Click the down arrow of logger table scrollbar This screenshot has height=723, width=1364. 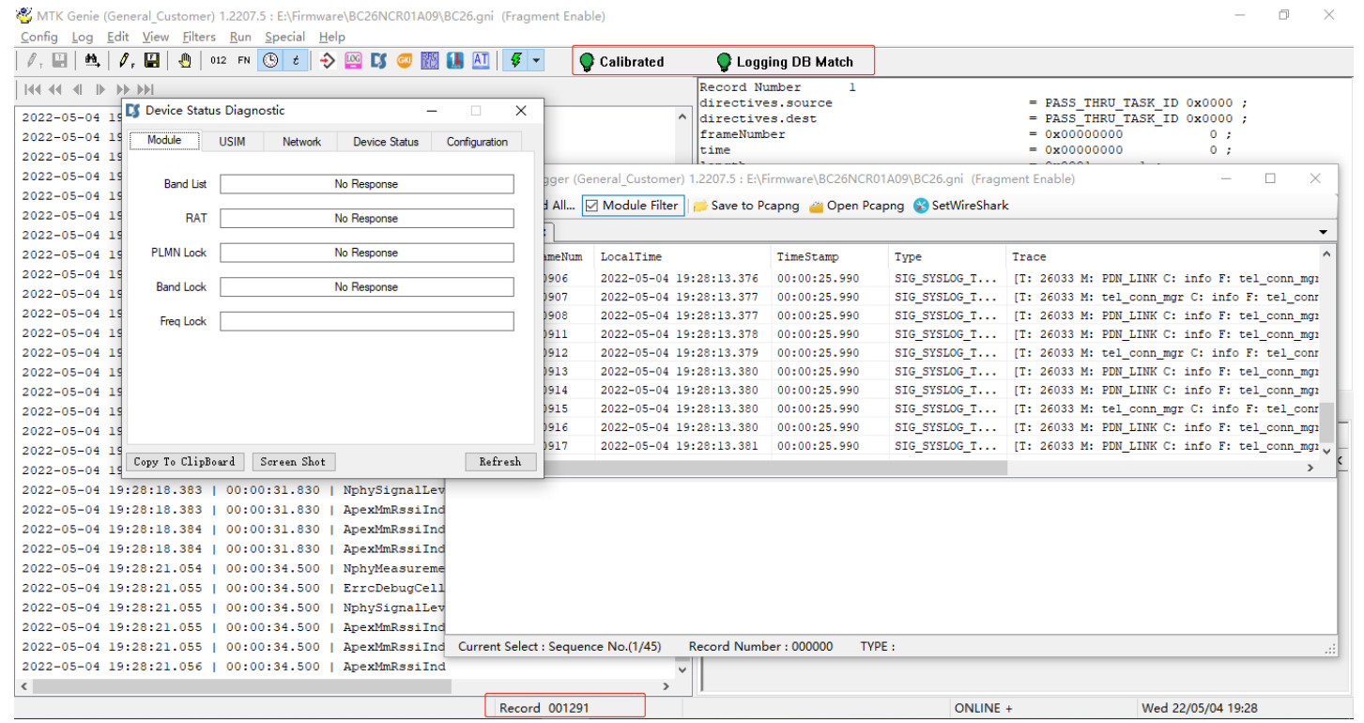click(x=1326, y=452)
